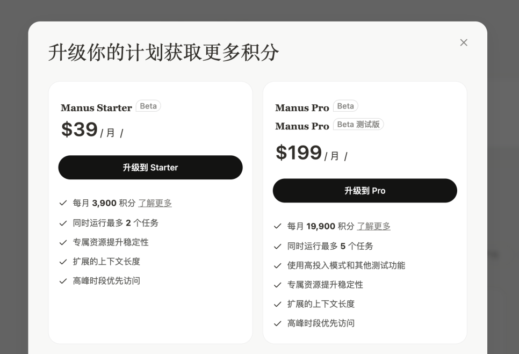Screen dimensions: 519x354
Task: Click checkmark next to 同时运行最多 2 个任务
Action: coord(63,223)
